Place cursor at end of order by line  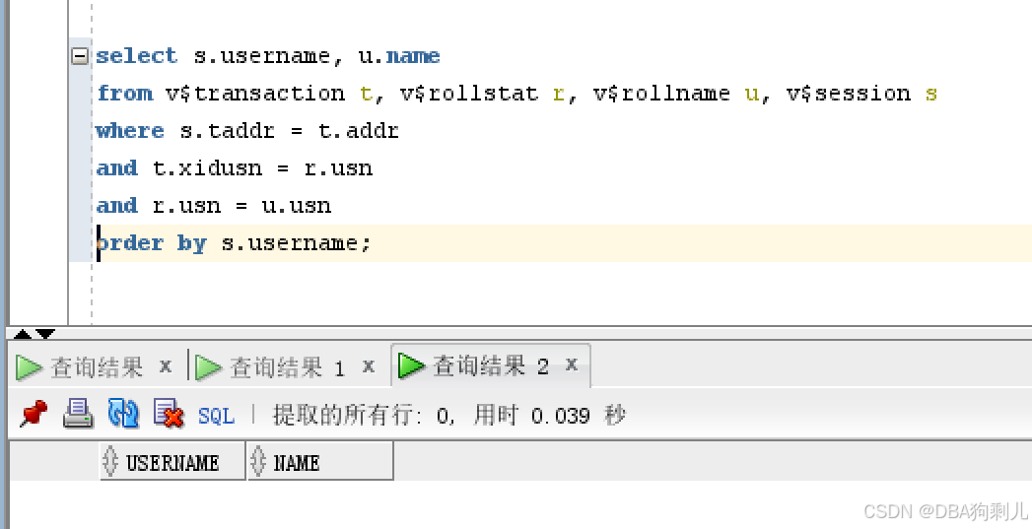[374, 242]
